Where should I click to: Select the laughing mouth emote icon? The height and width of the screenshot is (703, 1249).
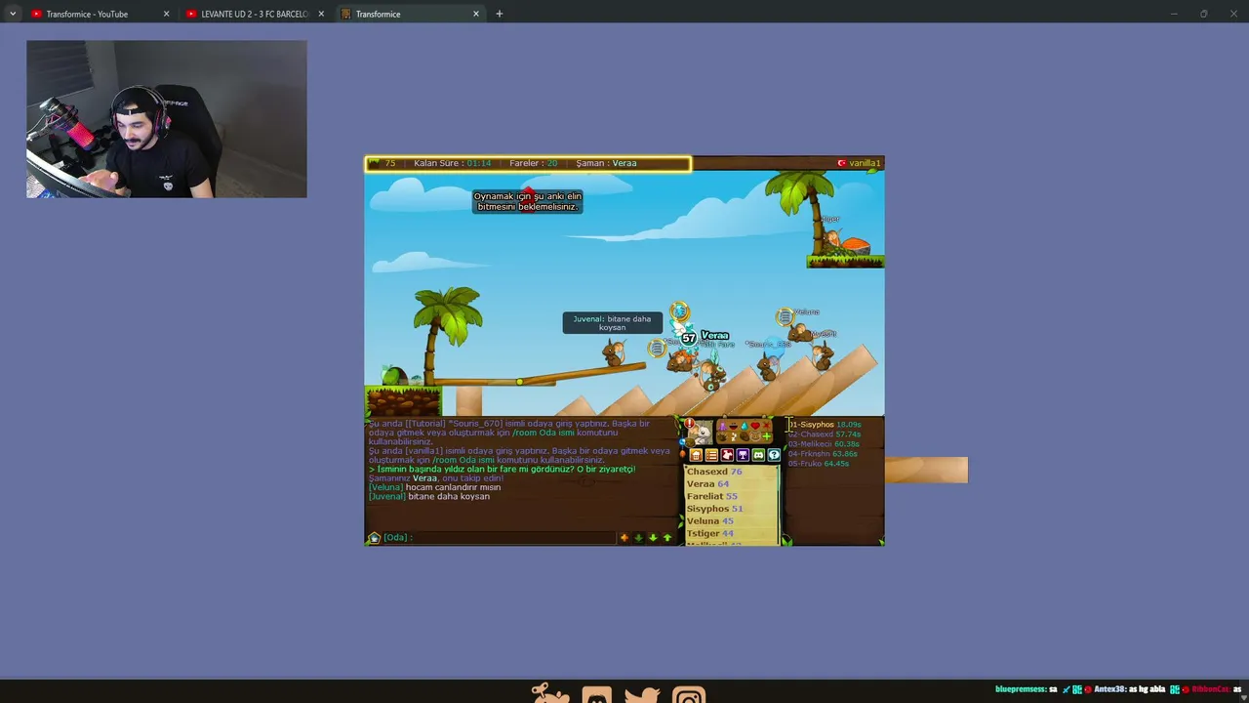pos(733,426)
